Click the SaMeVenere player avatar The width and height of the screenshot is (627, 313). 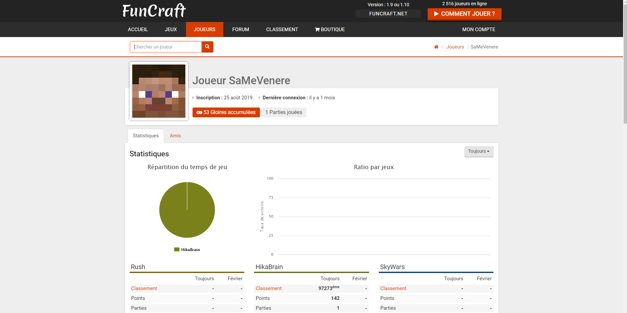(159, 91)
